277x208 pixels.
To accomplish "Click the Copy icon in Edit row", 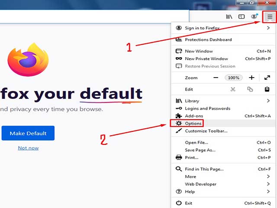I will click(x=250, y=89).
